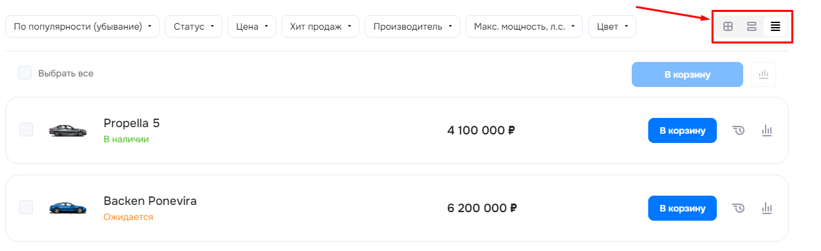Click compare chart icon next to top cart button
The image size is (821, 251).
(x=764, y=74)
